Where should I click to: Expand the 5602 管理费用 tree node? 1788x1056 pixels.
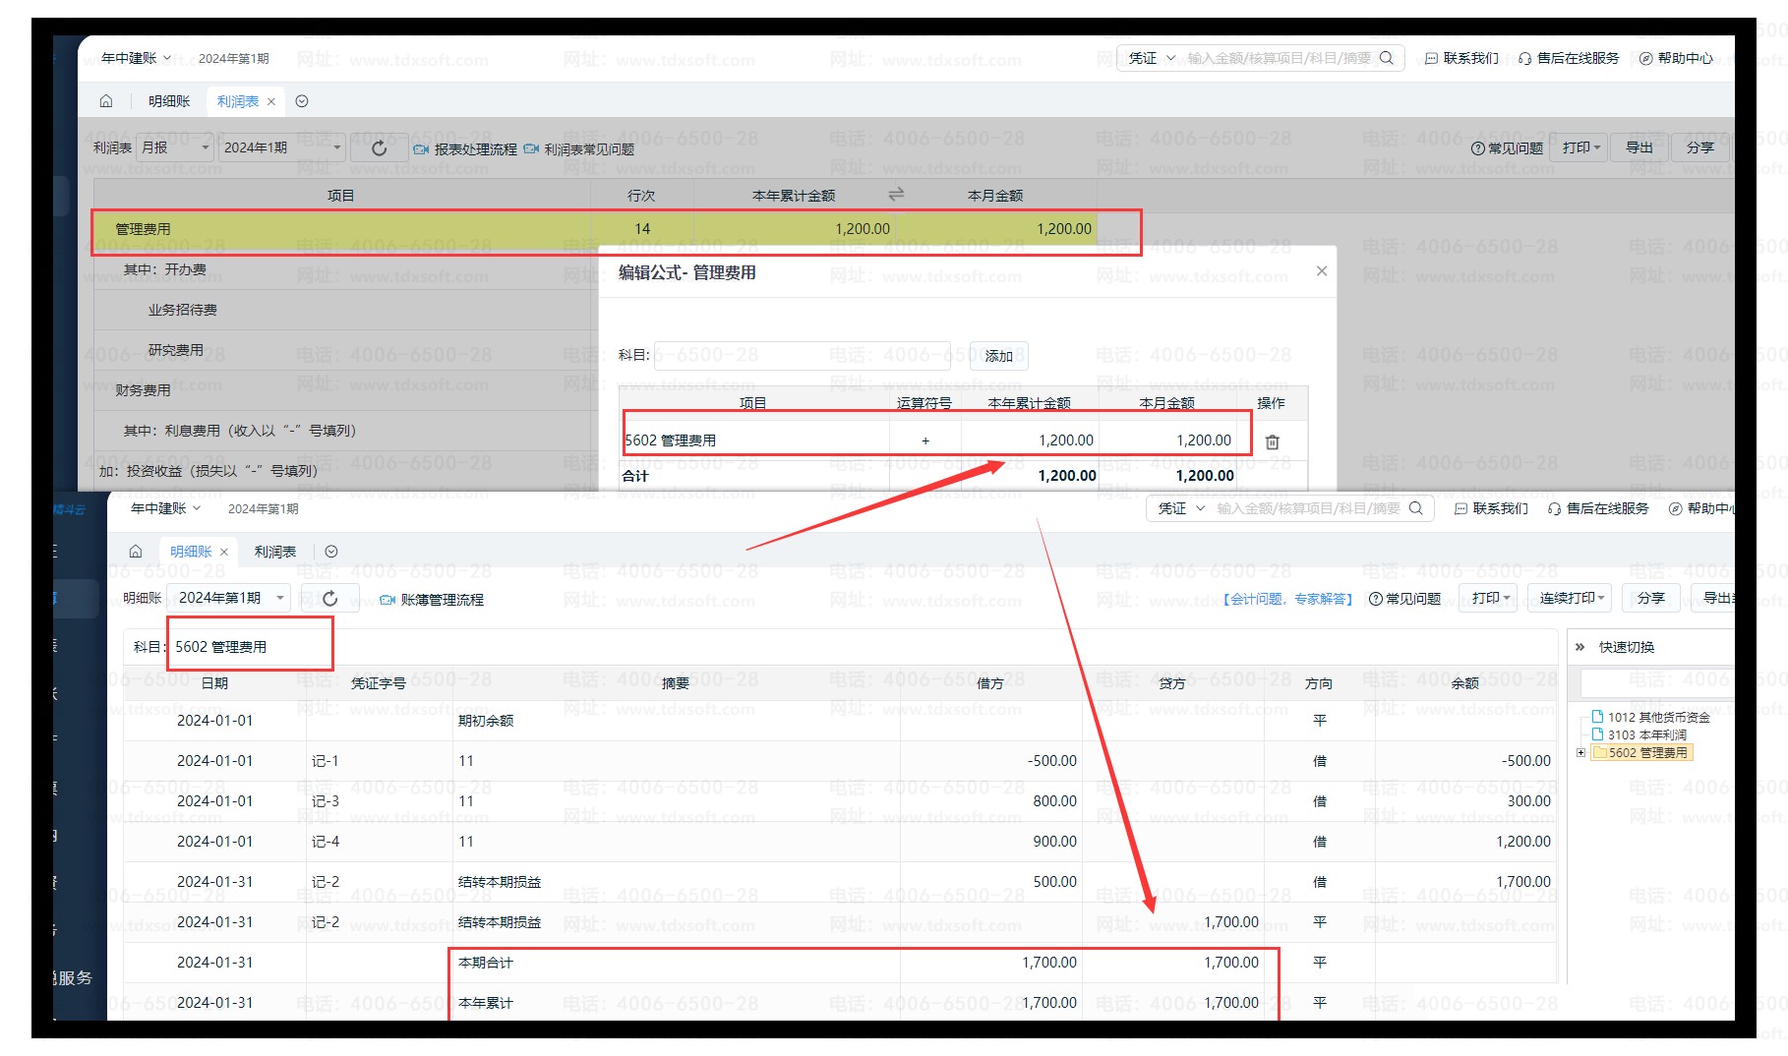[x=1580, y=753]
